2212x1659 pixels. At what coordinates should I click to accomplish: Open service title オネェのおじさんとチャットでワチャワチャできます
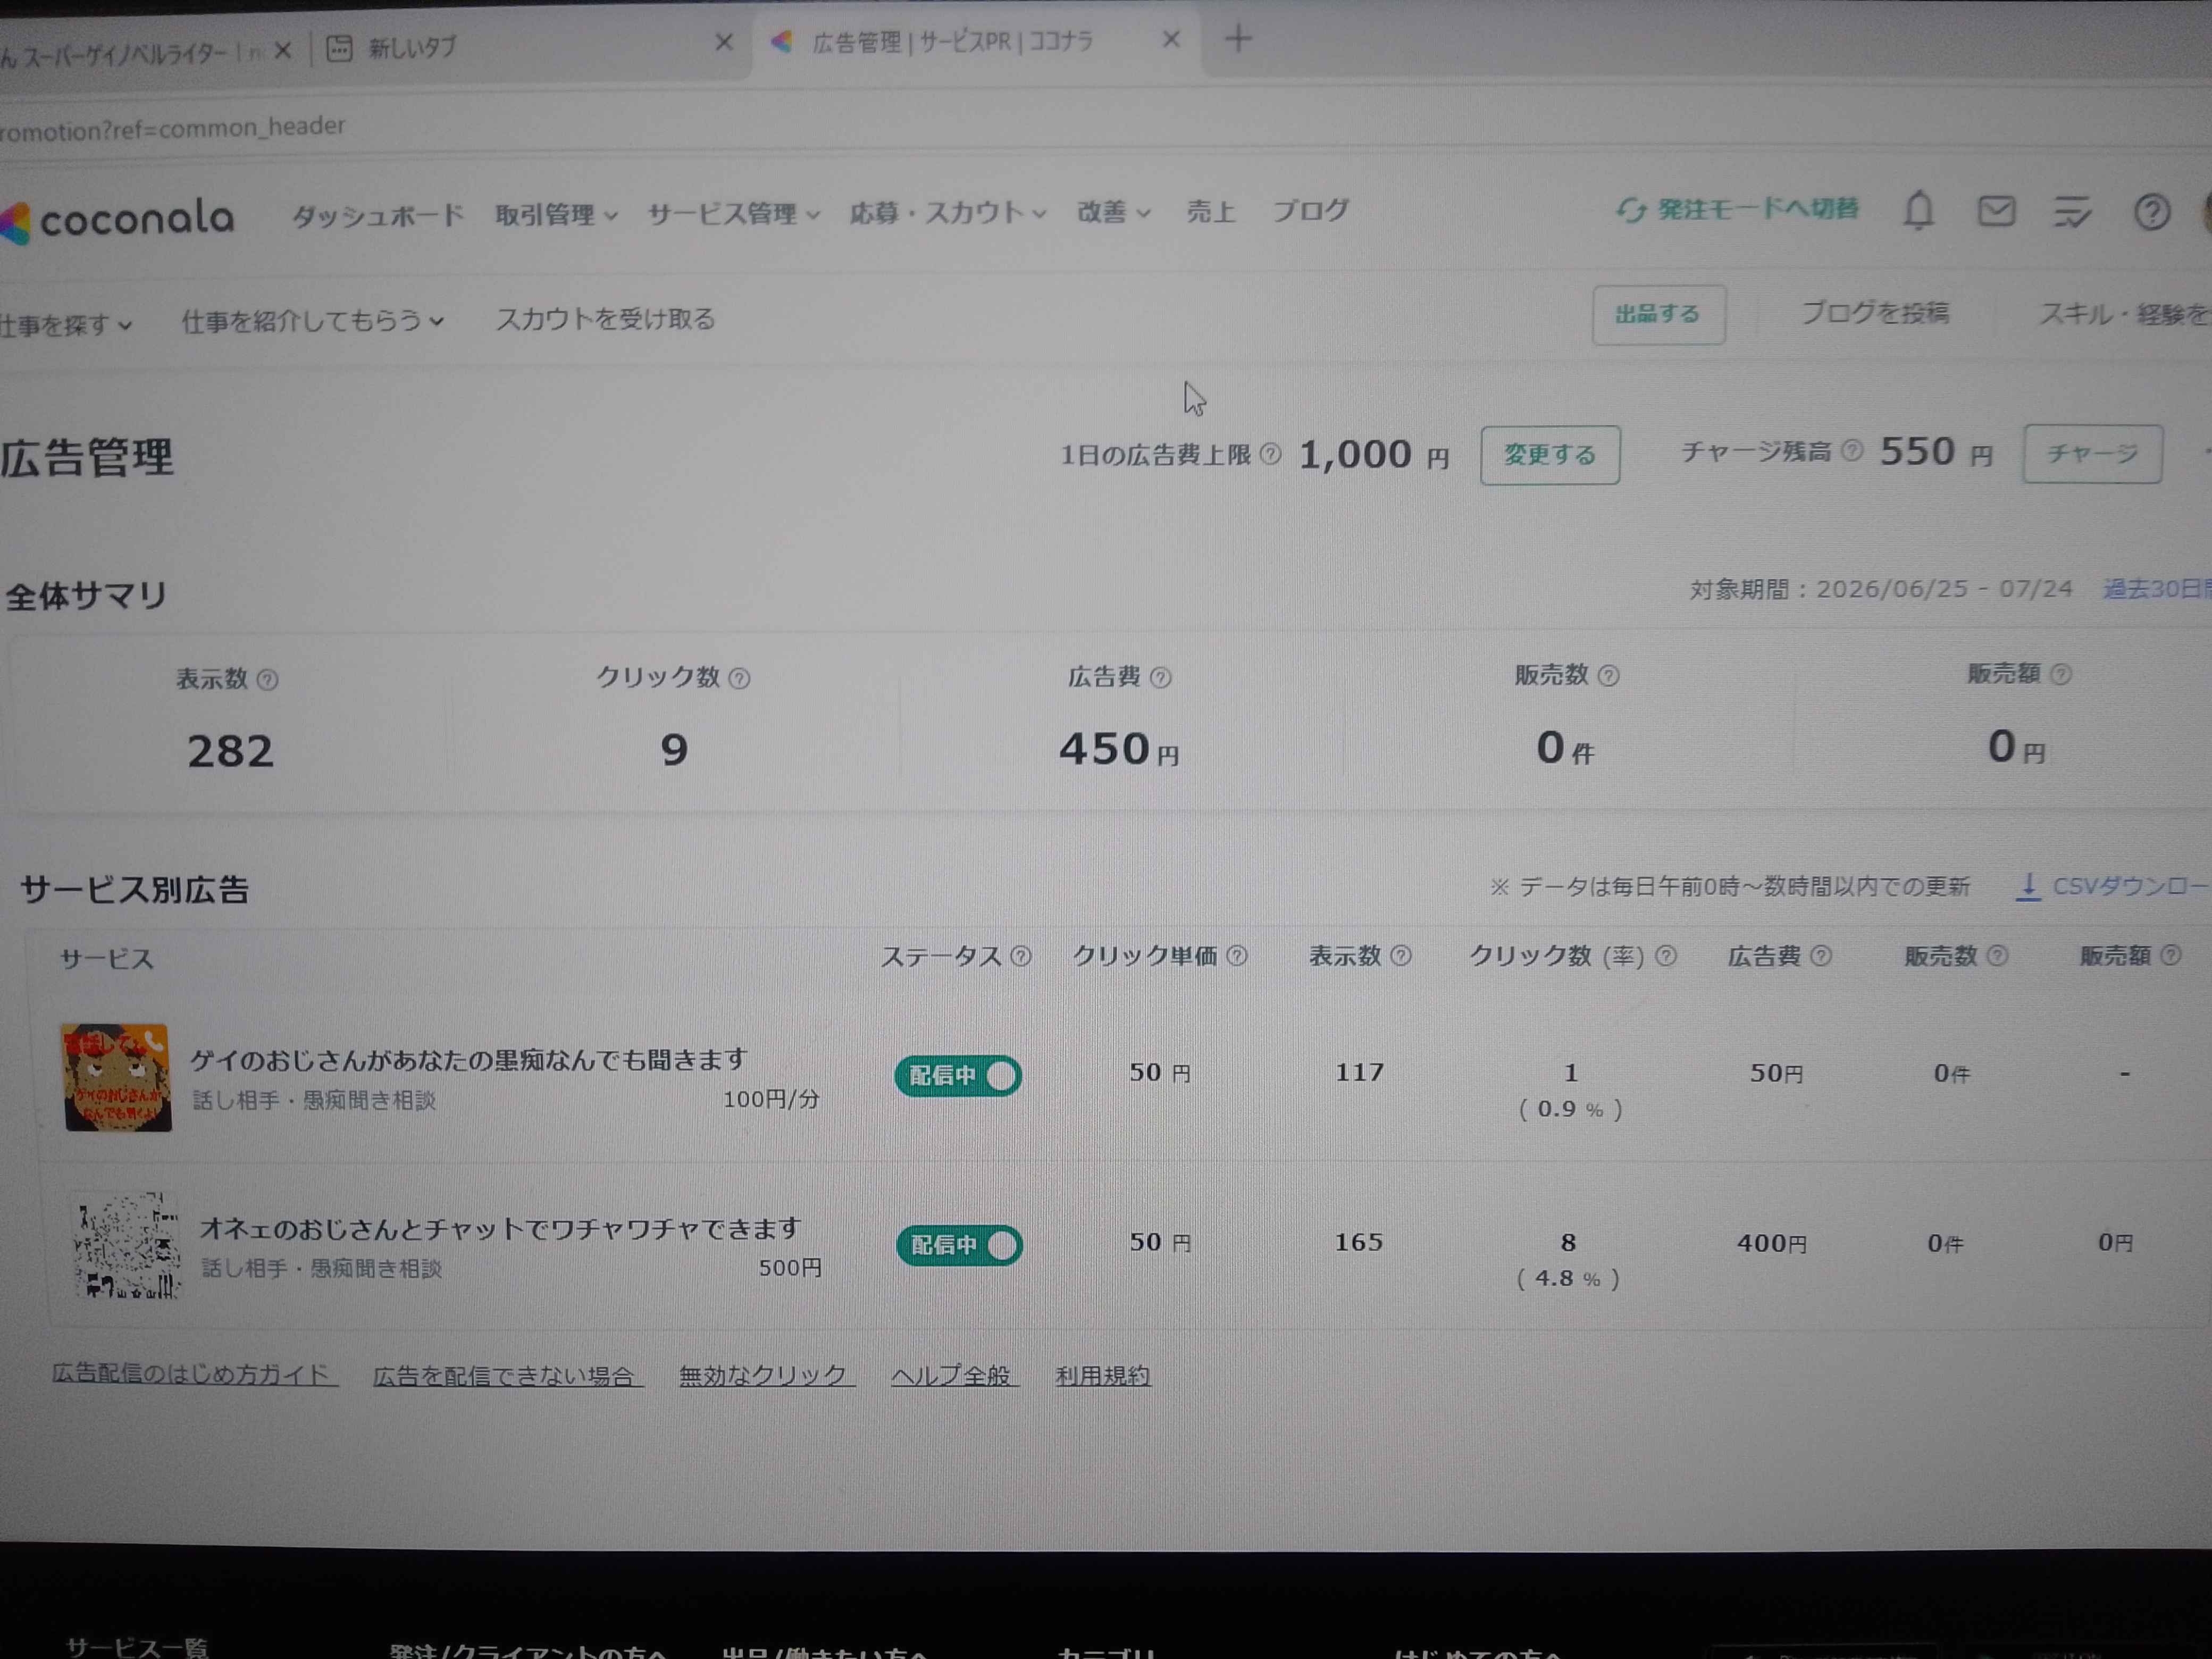tap(501, 1229)
